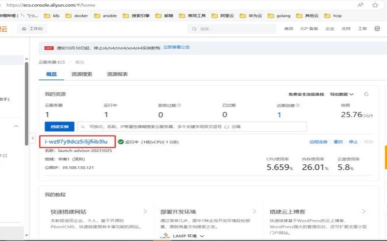The image size is (387, 241).
Task: Click the sidebar scroll-up arrow
Action: 27,59
